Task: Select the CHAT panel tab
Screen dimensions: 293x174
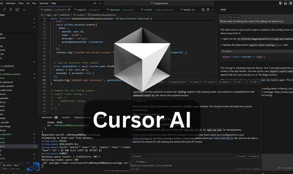Action: 223,10
